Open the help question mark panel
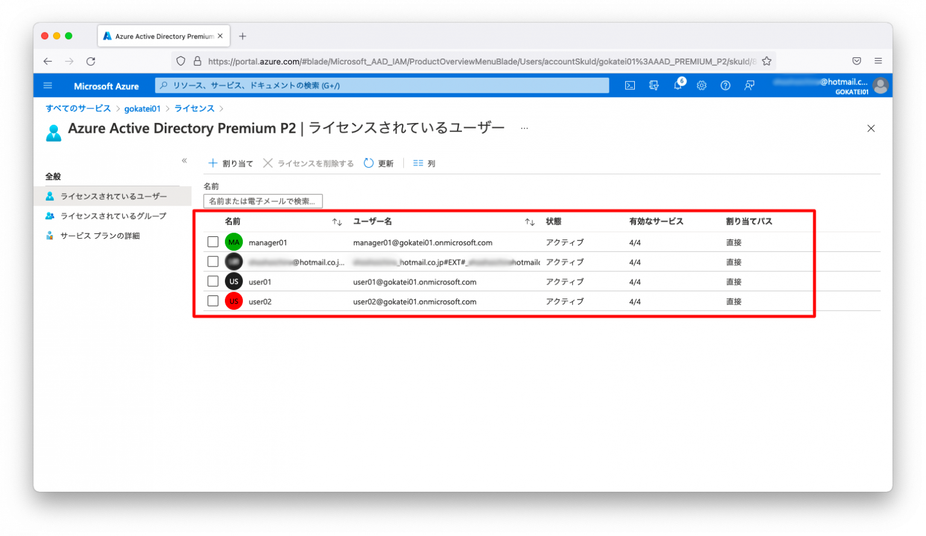Viewport: 926px width, 536px height. pyautogui.click(x=725, y=85)
